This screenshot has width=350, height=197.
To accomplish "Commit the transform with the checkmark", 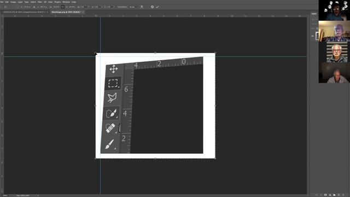I will point(157,7).
